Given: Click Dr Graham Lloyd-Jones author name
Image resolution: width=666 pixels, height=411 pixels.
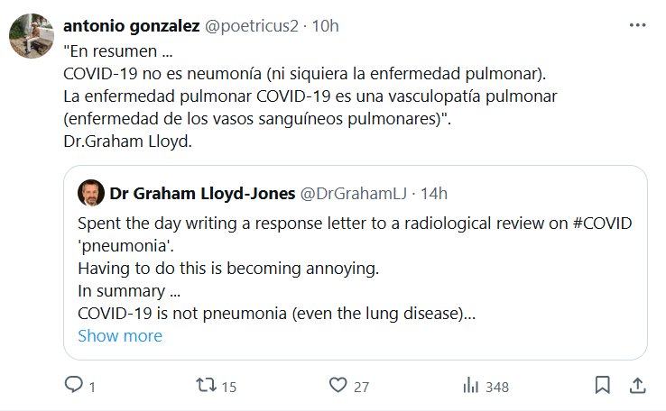Looking at the screenshot, I should coord(200,193).
